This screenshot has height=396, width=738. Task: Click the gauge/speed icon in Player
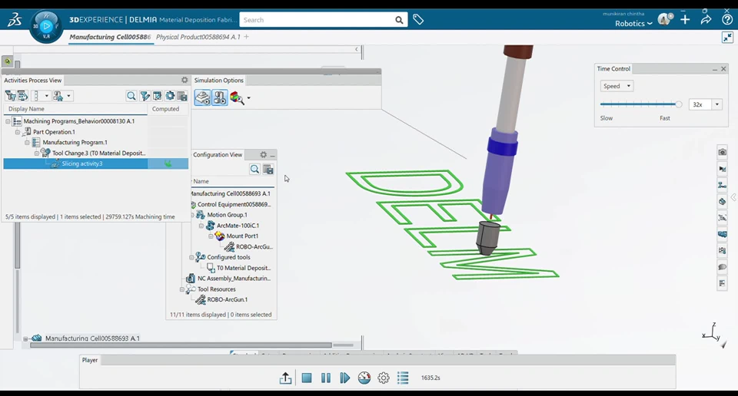[x=364, y=378]
